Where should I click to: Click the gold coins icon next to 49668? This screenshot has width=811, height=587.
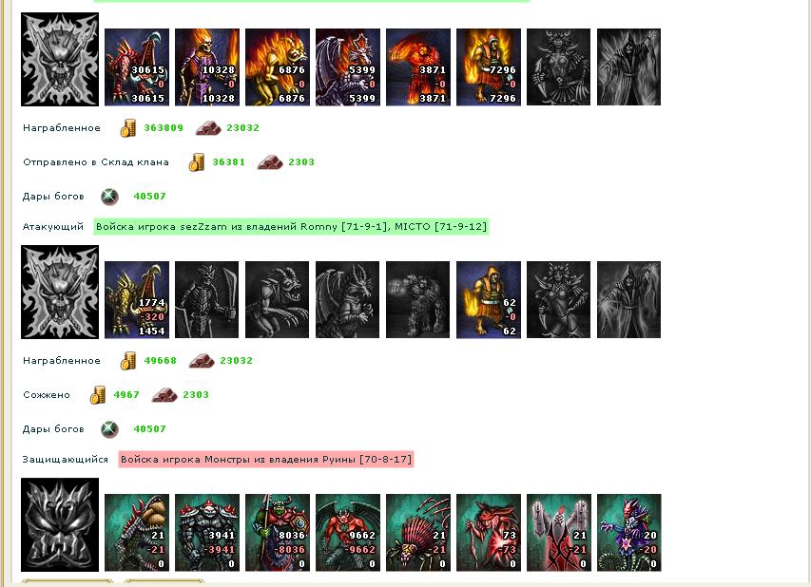point(127,361)
